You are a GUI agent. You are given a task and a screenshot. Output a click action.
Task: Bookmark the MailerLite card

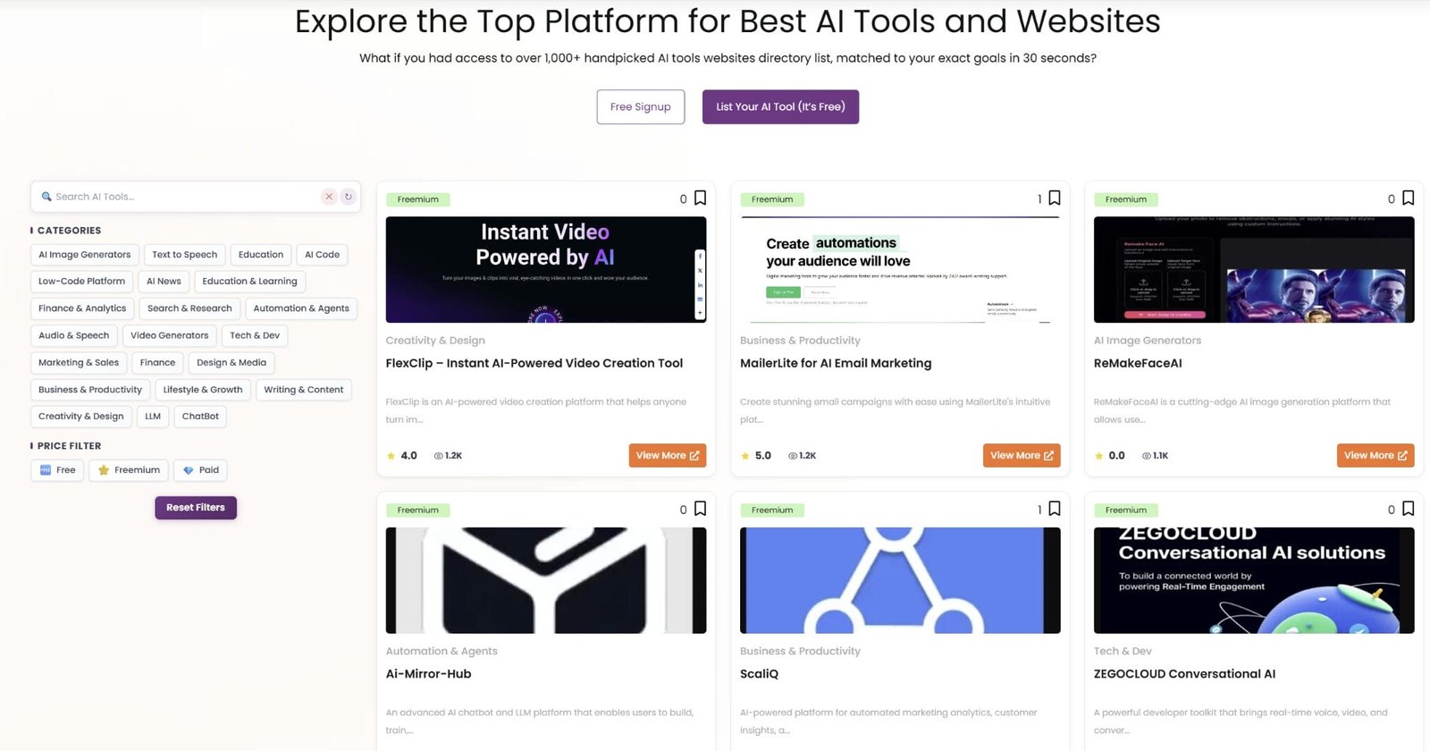click(x=1055, y=198)
